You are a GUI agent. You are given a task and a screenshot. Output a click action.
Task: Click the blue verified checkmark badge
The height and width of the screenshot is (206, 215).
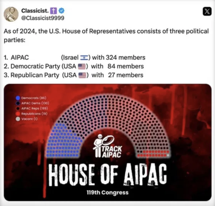click(62, 11)
